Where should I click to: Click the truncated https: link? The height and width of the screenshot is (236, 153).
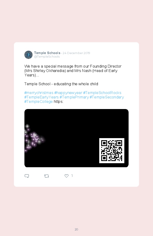pos(59,102)
